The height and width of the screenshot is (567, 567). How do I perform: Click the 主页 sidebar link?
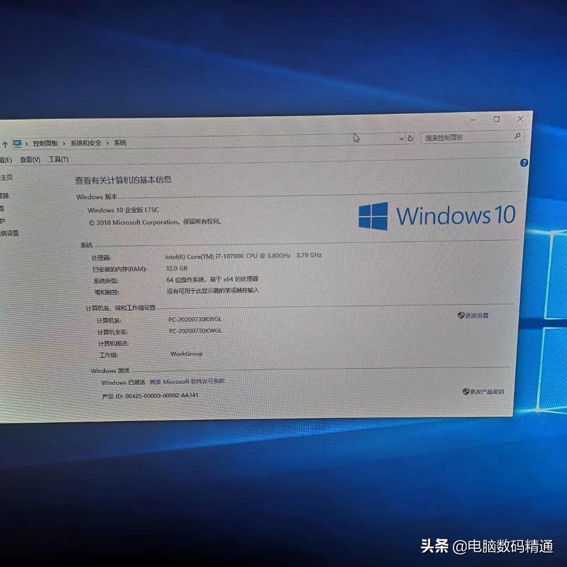pos(6,177)
